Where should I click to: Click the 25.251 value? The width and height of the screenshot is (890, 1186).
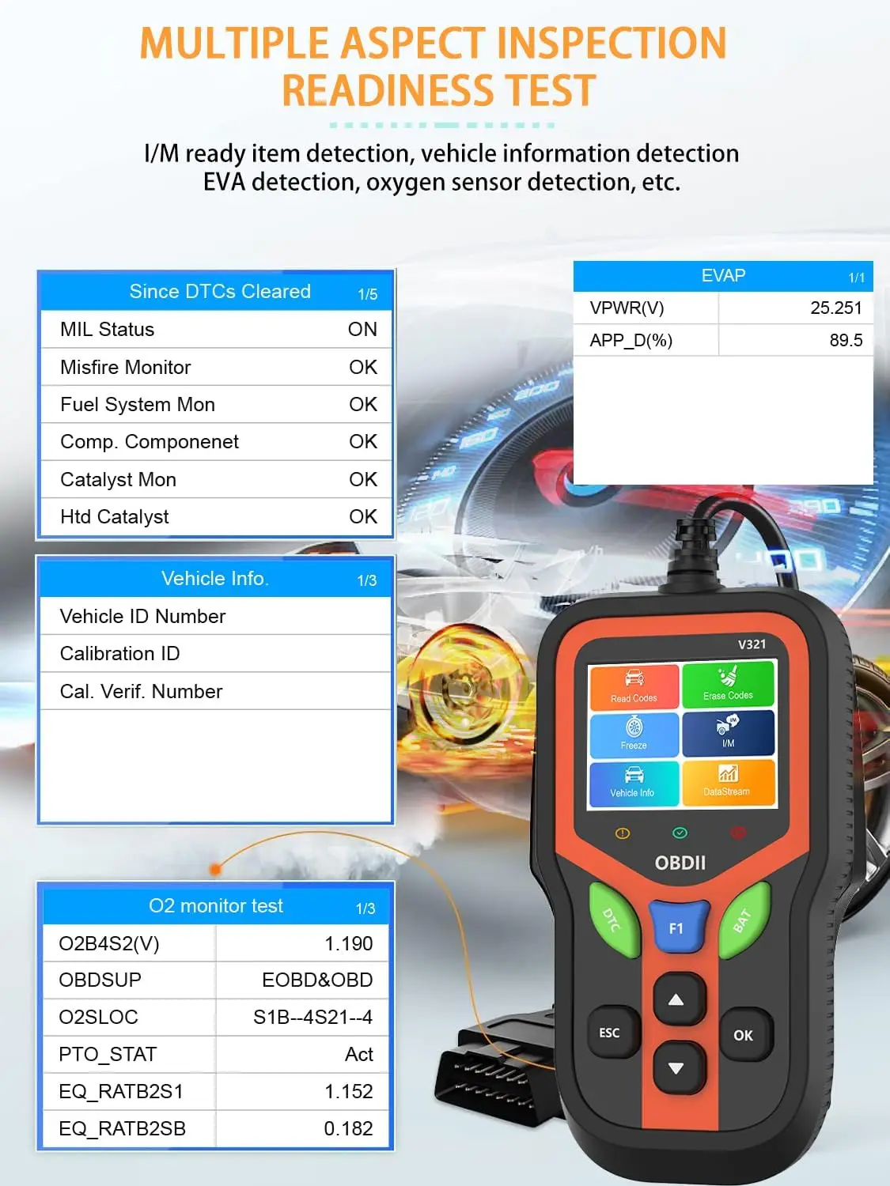[x=835, y=308]
